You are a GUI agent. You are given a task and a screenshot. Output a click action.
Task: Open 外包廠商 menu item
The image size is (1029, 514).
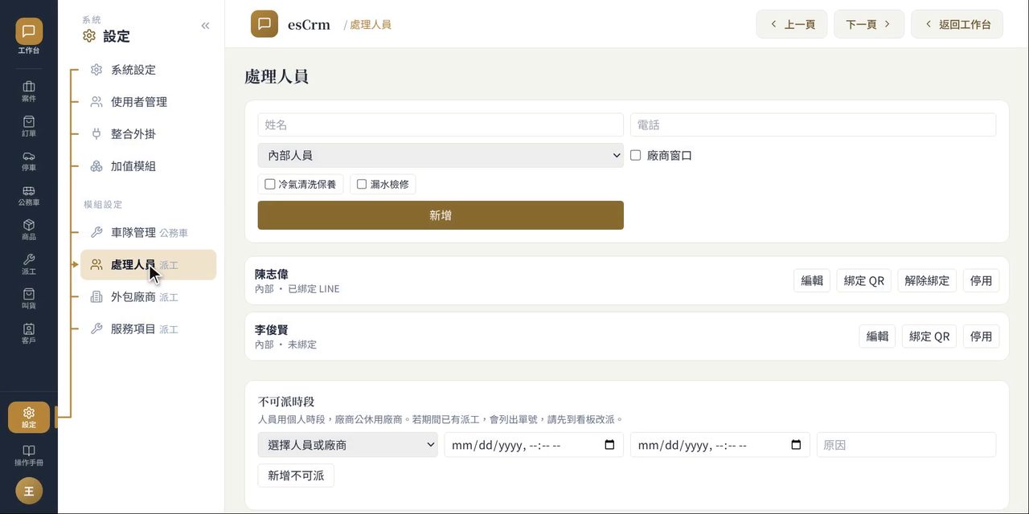(148, 297)
